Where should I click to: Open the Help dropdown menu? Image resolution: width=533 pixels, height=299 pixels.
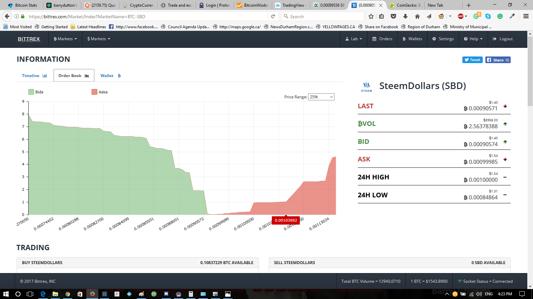click(473, 39)
